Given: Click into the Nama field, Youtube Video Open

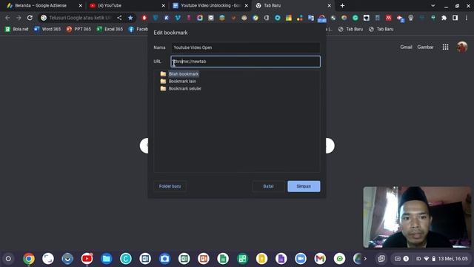Looking at the screenshot, I should (x=245, y=47).
